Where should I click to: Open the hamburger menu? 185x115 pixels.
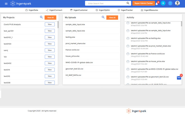[x=6, y=4]
